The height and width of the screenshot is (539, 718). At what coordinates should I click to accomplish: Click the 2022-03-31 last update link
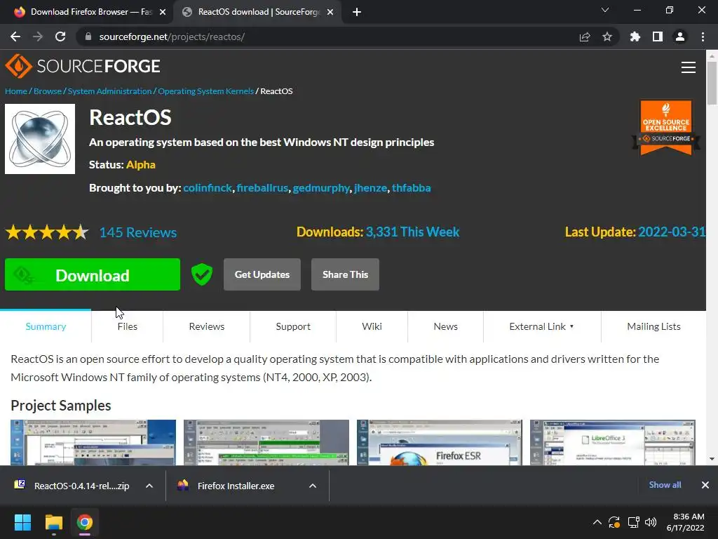[x=672, y=232]
